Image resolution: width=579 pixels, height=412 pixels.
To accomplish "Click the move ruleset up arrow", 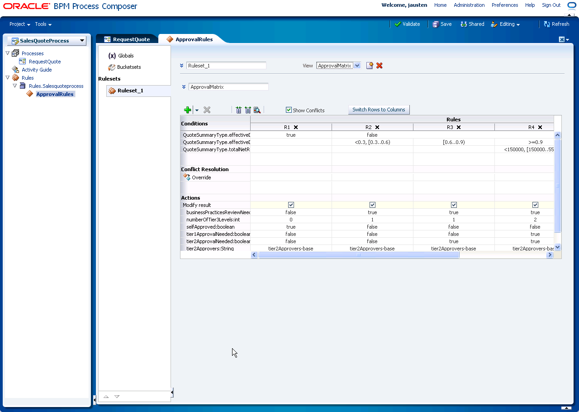I will click(106, 397).
